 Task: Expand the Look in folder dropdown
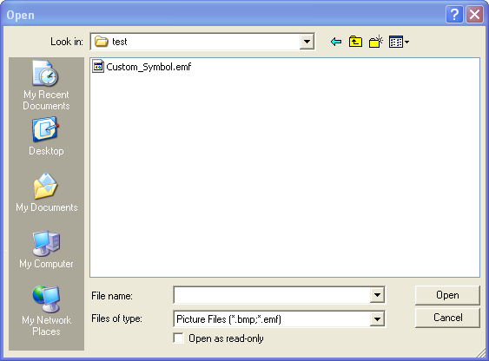pyautogui.click(x=307, y=42)
